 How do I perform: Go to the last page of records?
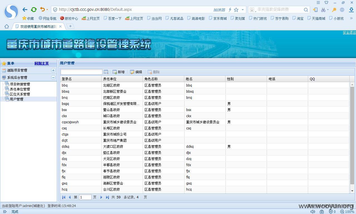point(107,197)
